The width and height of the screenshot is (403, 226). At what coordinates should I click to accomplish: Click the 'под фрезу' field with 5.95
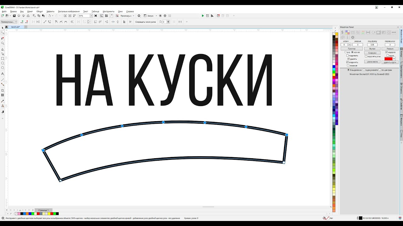tap(372, 45)
